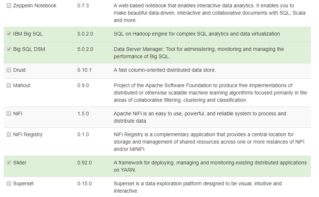Enable the NiFi Registry checkbox
This screenshot has width=319, height=197.
[x=9, y=134]
